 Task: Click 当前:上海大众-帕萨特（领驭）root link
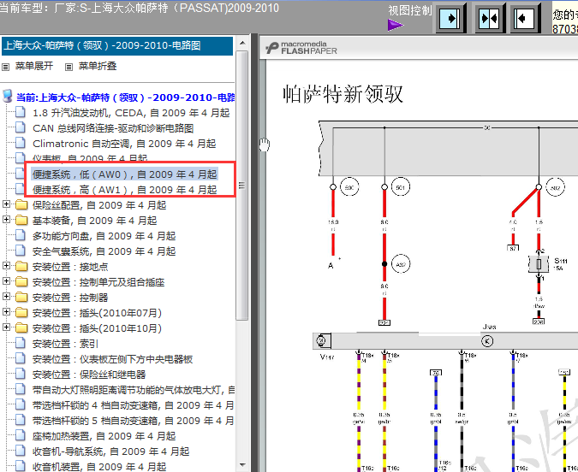[x=126, y=97]
